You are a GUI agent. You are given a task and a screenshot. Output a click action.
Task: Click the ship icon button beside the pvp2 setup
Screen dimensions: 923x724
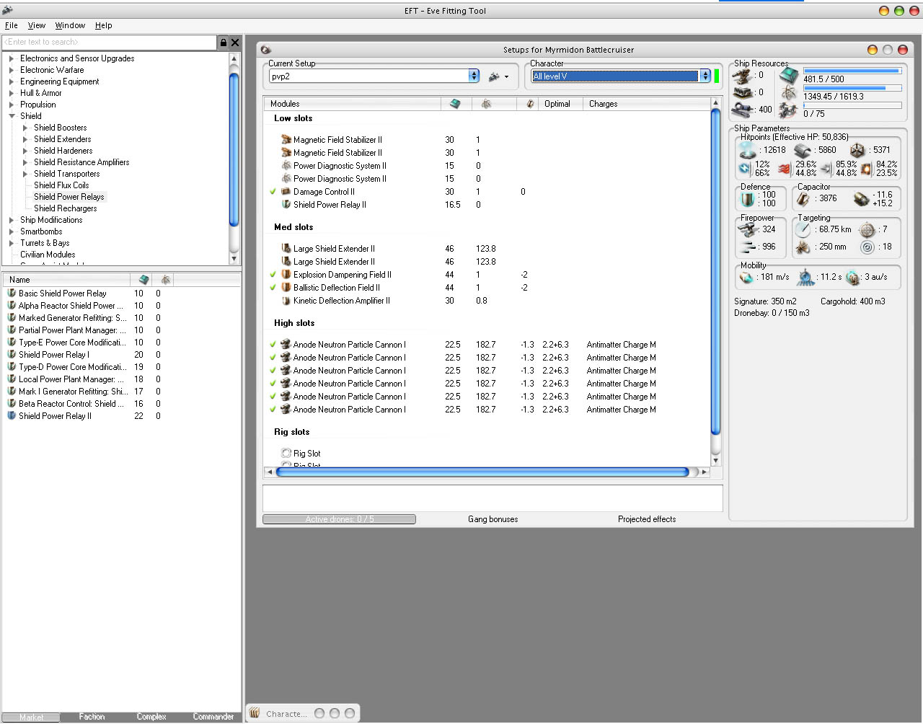coord(495,76)
